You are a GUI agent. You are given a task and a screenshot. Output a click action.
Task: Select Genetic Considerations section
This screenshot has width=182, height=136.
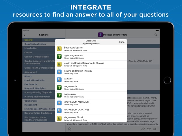pos(39,57)
